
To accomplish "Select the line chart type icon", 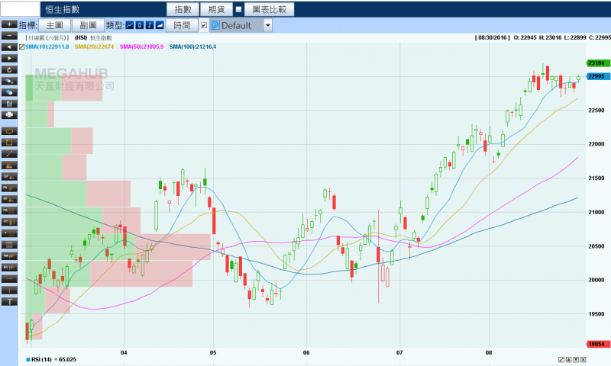I will [x=129, y=25].
